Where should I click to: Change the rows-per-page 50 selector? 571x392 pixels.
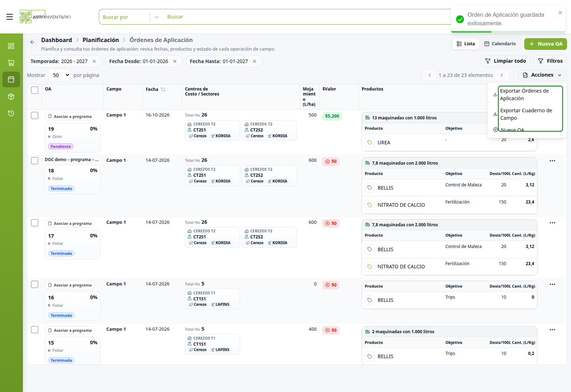59,75
